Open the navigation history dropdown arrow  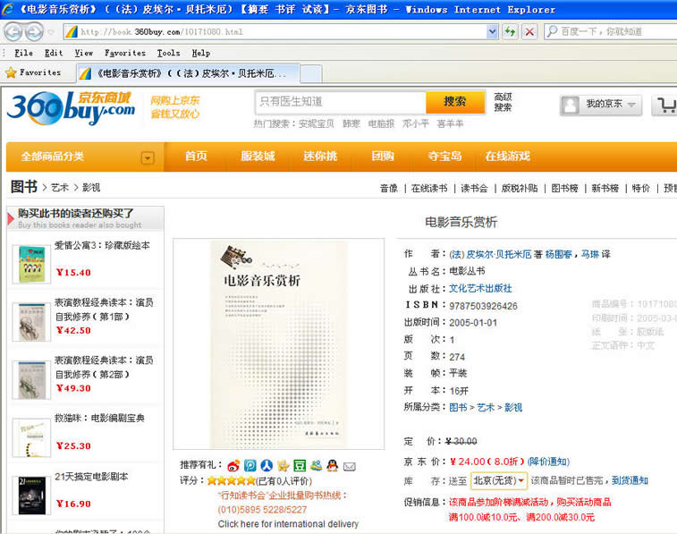tap(51, 32)
